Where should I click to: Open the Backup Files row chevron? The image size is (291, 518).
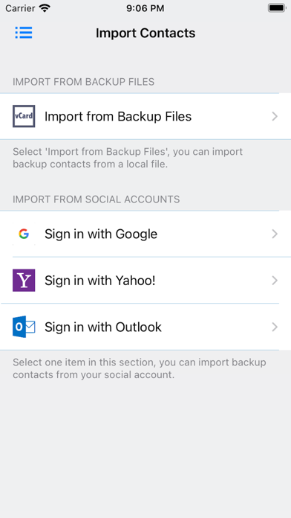pyautogui.click(x=275, y=116)
